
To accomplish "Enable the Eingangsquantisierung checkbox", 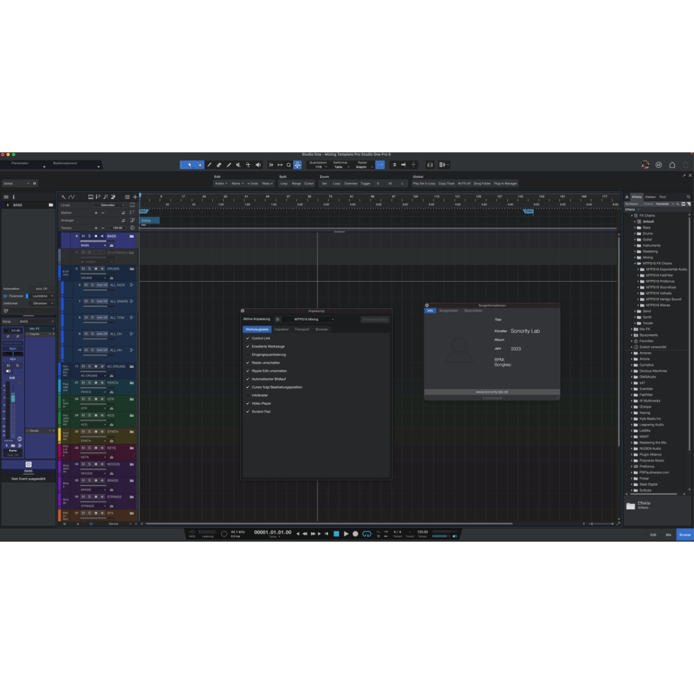I will pyautogui.click(x=248, y=355).
